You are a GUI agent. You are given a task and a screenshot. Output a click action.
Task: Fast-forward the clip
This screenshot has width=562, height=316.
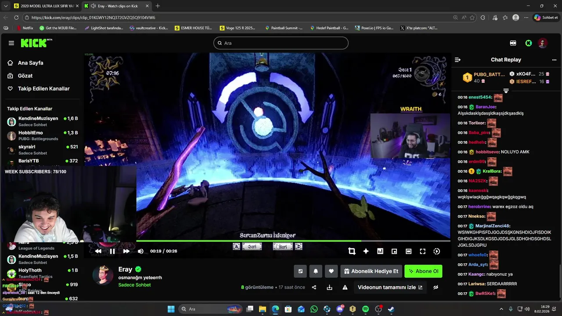[126, 251]
